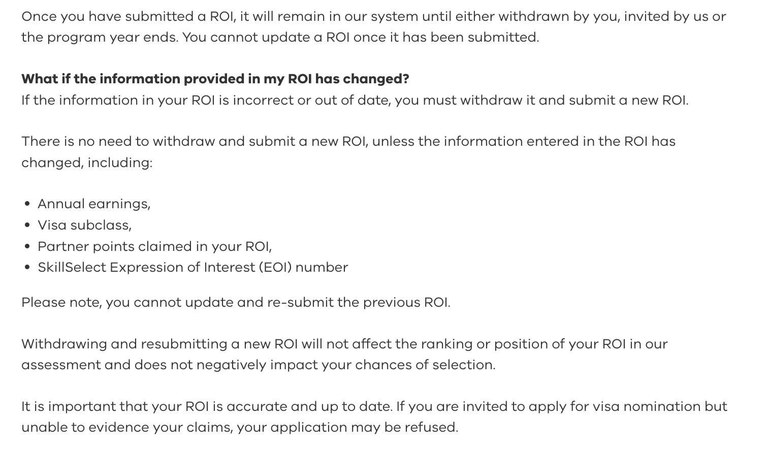This screenshot has height=451, width=767.
Task: Click the "the program year ends" text
Action: pos(100,37)
